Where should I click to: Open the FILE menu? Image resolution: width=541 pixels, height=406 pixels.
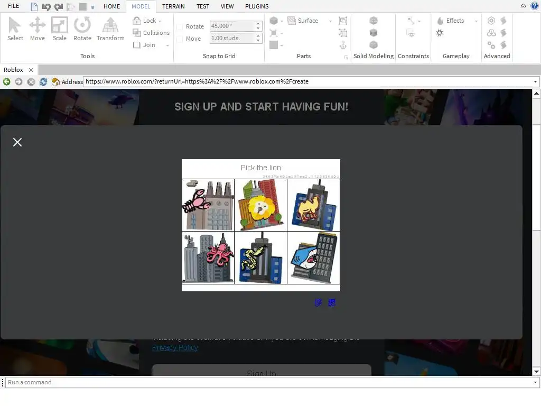pos(13,6)
